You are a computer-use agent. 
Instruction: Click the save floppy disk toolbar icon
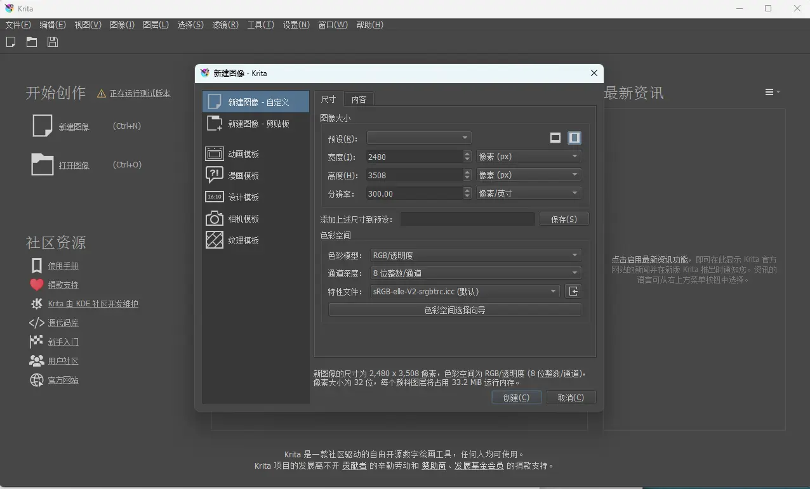click(53, 42)
